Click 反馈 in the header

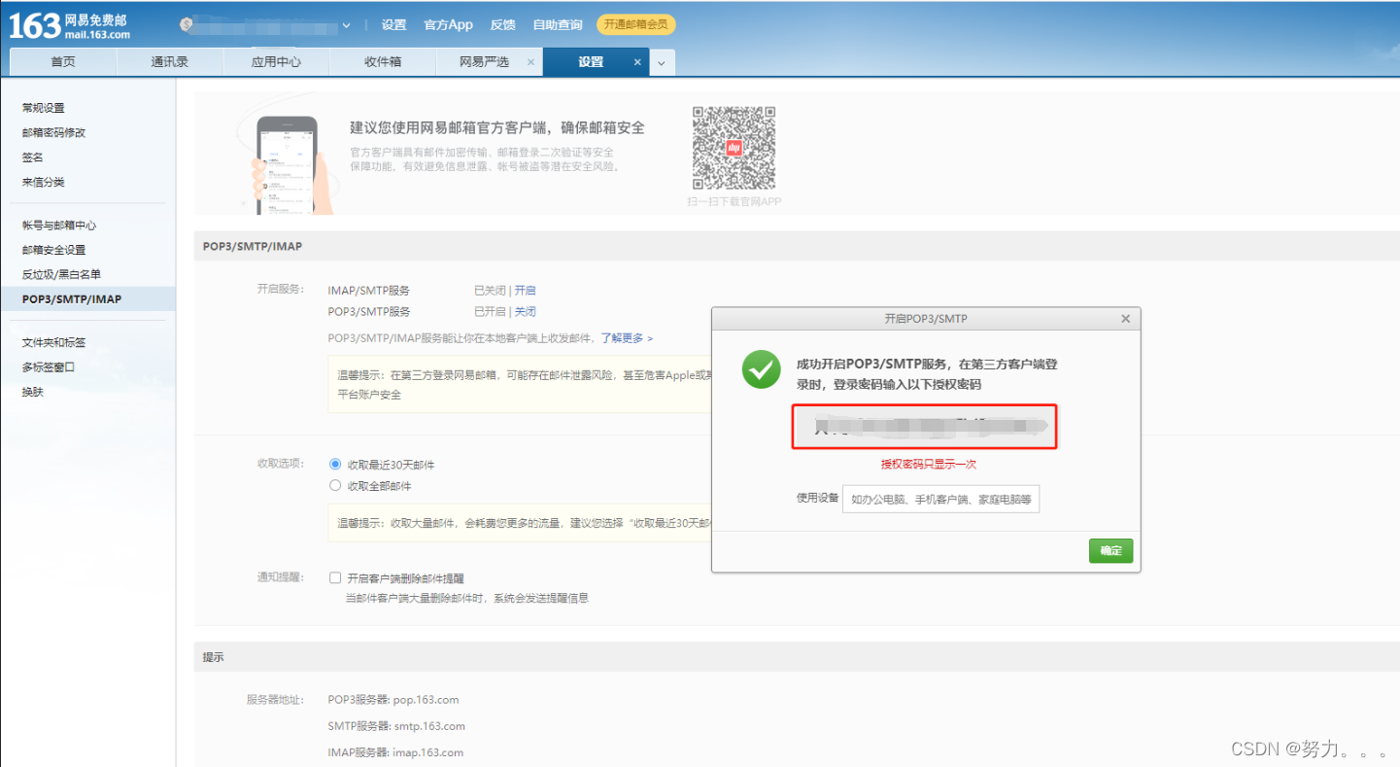coord(502,25)
